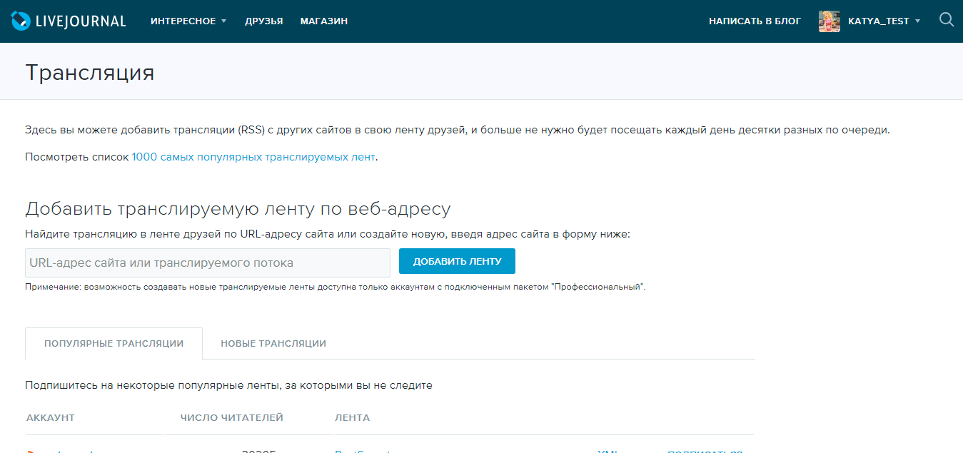Click the orange RSS feed icon
The image size is (963, 453).
29,451
